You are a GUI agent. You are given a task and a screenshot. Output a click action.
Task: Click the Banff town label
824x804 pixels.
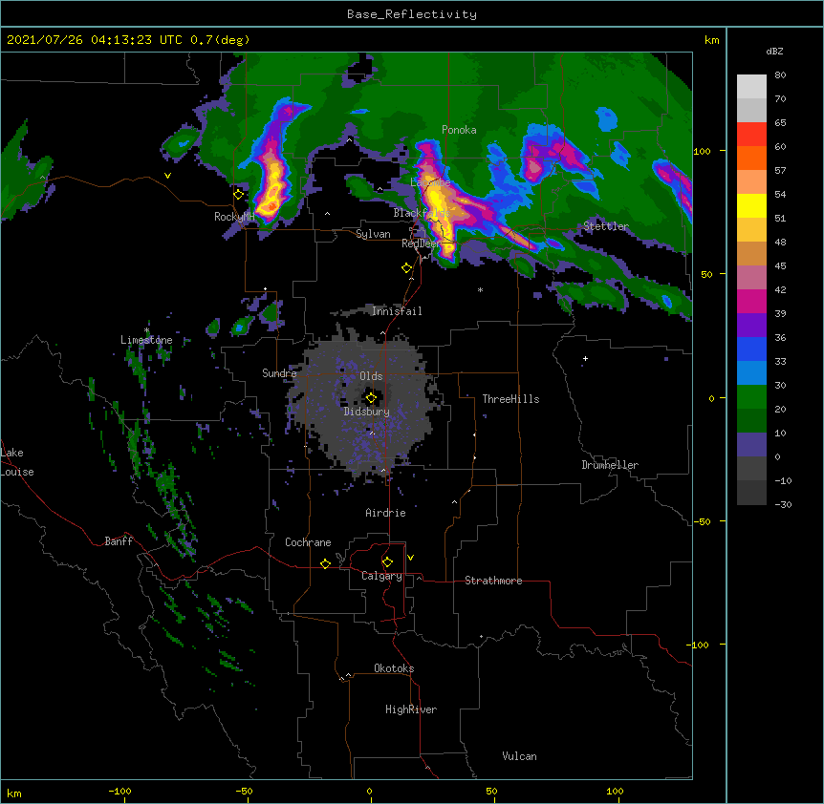pyautogui.click(x=119, y=541)
